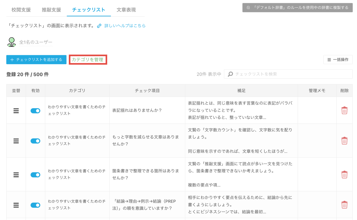The image size is (357, 220).
Task: Click the category cell in PREP法 row
Action: pos(77,205)
